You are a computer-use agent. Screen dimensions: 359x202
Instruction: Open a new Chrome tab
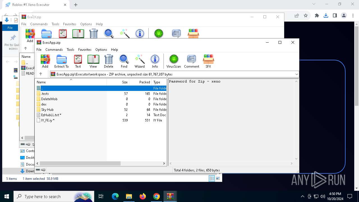tap(76, 4)
